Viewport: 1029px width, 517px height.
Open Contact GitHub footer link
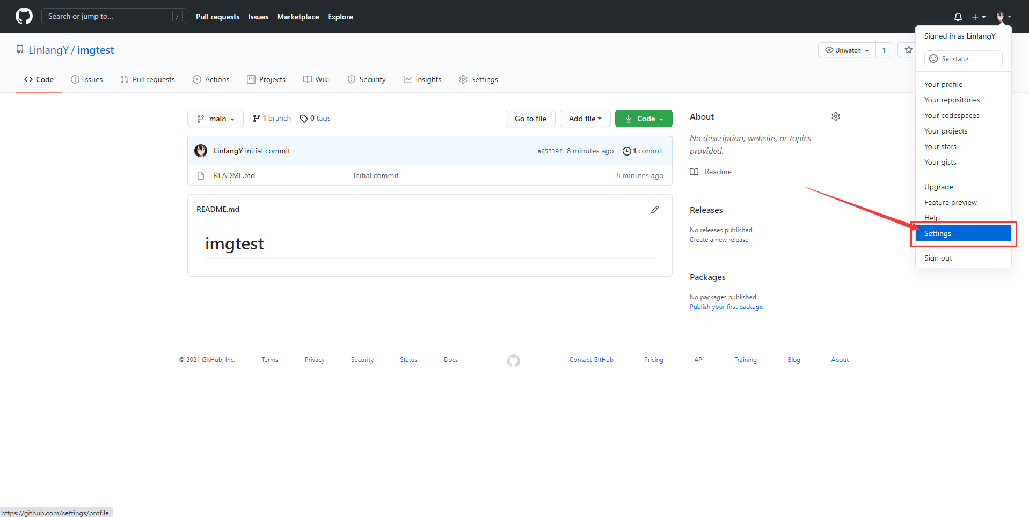click(591, 360)
